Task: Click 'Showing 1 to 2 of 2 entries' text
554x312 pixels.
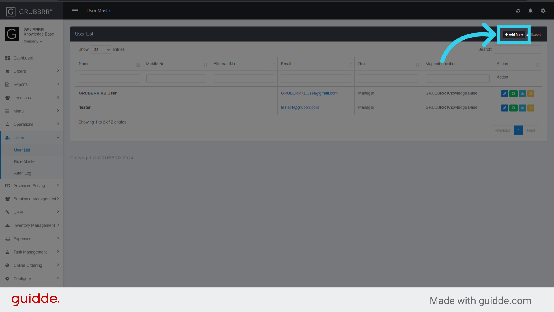Action: tap(102, 122)
